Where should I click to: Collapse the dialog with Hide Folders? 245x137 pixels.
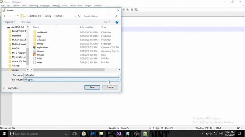pyautogui.click(x=11, y=88)
